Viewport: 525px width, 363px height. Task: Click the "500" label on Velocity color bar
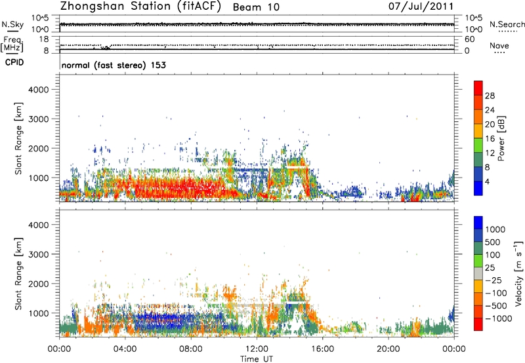point(493,242)
